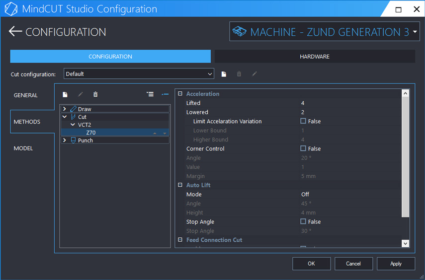Select the Draw tree item label
Screen dimensions: 425x280
pyautogui.click(x=85, y=109)
